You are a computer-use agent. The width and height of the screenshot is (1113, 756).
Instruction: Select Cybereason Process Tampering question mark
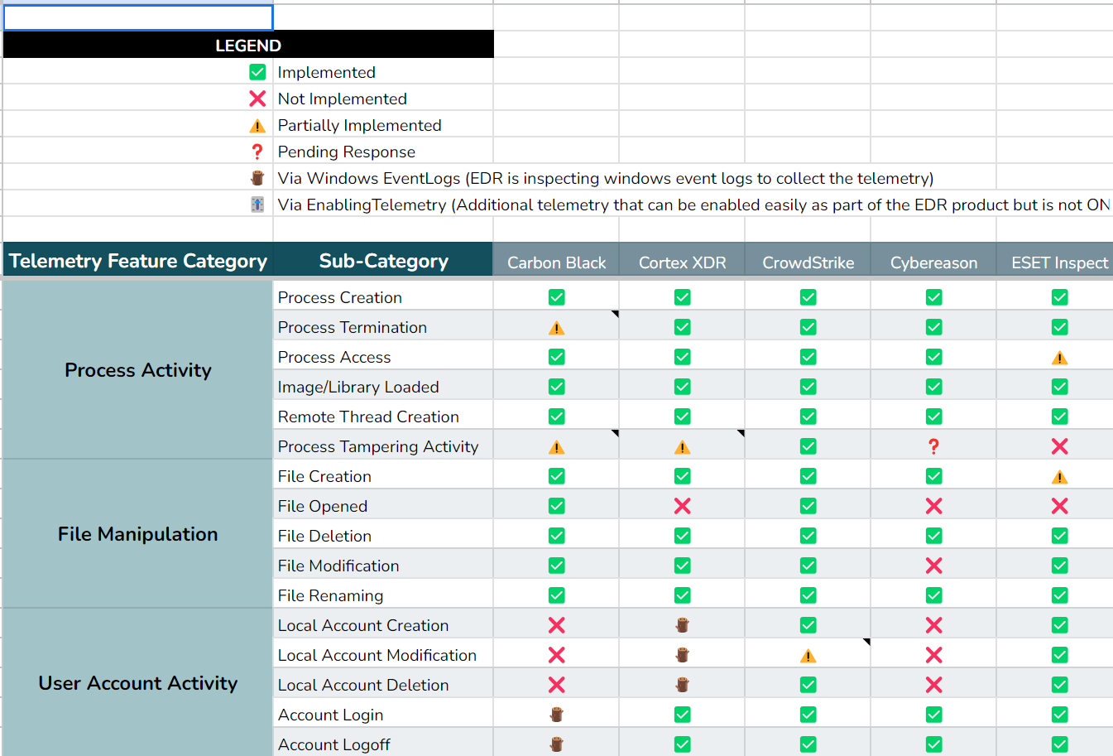click(934, 446)
